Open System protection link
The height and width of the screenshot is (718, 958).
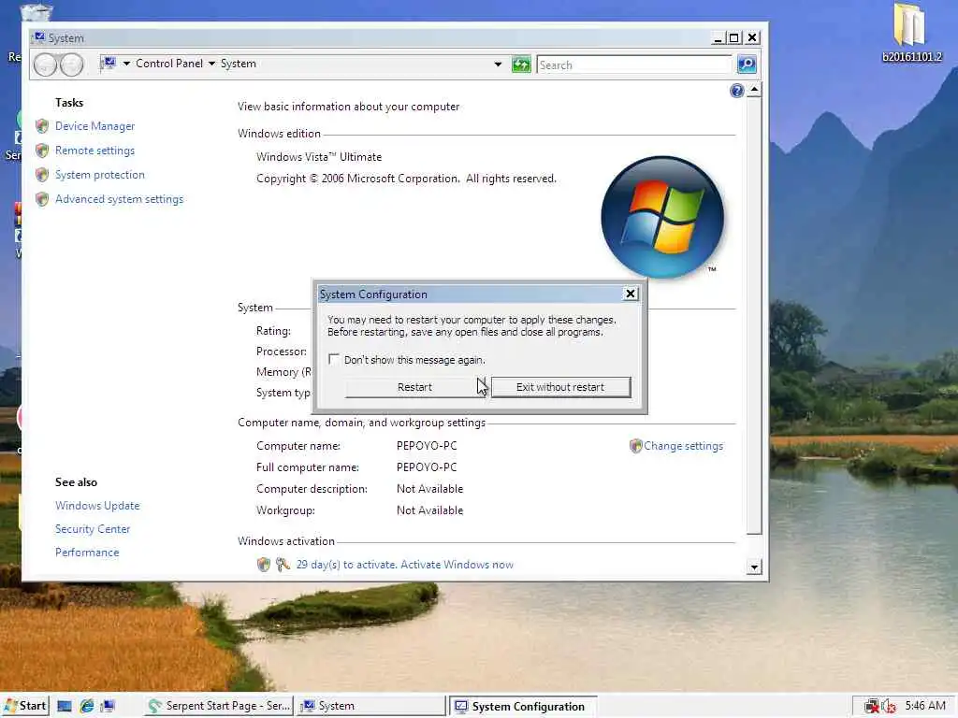(x=99, y=175)
